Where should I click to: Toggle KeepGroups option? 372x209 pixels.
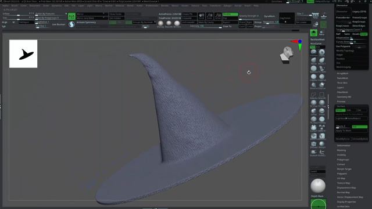click(x=359, y=21)
